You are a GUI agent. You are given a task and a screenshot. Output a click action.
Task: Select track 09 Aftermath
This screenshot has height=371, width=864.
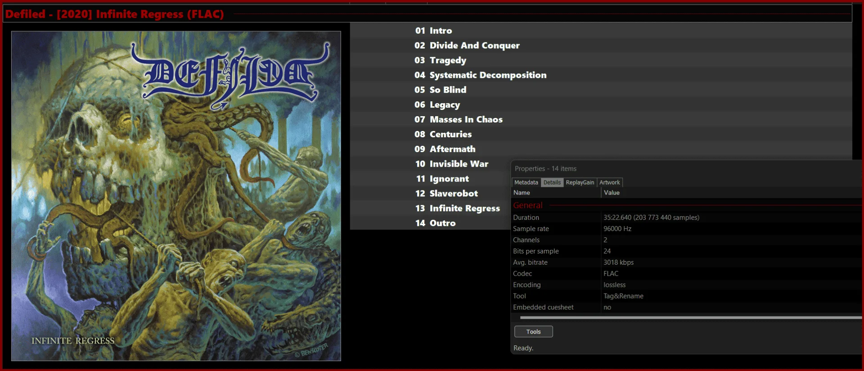click(601, 149)
